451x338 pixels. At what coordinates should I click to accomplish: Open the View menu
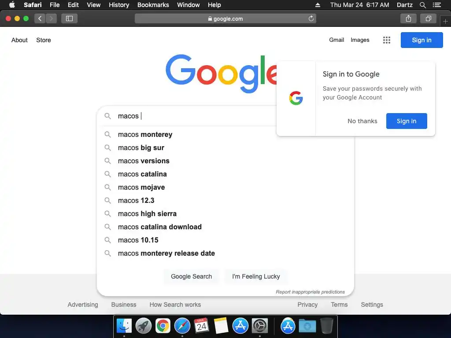93,5
